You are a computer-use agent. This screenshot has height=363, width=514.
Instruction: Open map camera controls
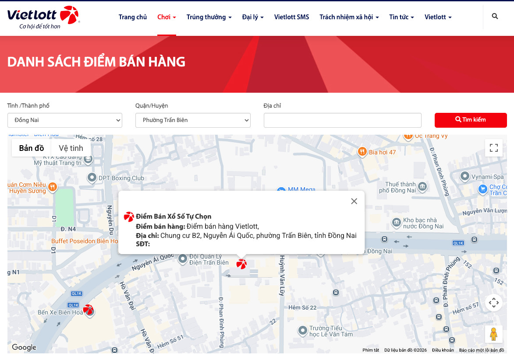click(x=494, y=303)
